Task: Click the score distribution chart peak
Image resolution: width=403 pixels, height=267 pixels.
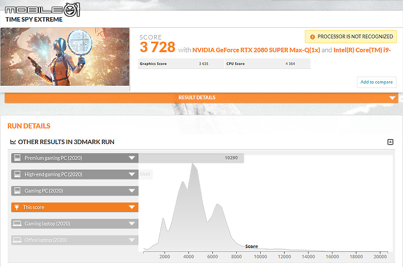Action: (193, 165)
